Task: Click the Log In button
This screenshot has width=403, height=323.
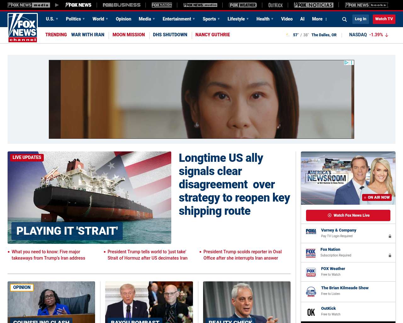Action: pyautogui.click(x=360, y=19)
